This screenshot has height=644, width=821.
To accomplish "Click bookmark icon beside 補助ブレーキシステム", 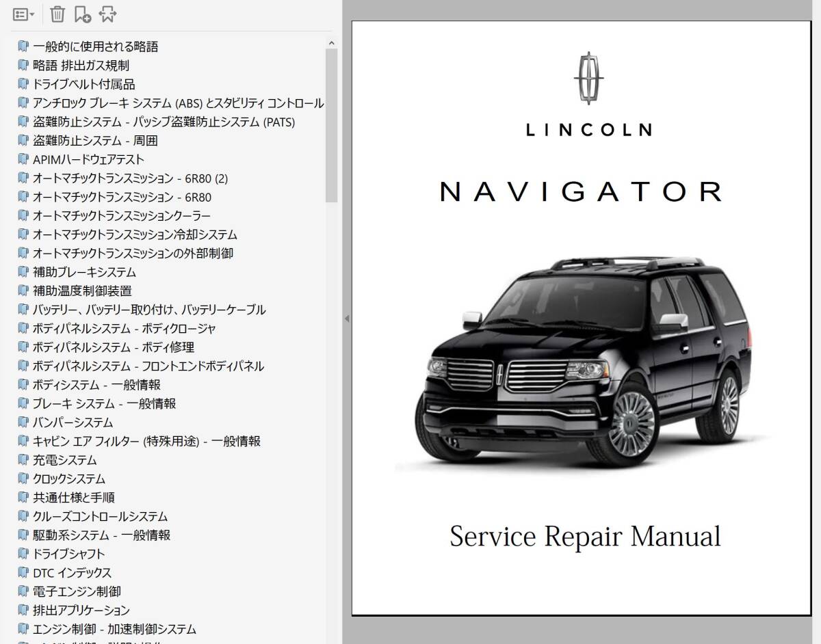I will click(x=23, y=272).
